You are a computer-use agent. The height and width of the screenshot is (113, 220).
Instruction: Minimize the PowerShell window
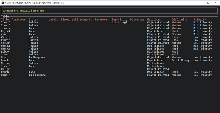coord(200,3)
